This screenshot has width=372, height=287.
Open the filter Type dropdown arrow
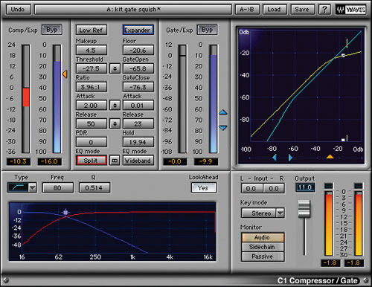click(33, 187)
